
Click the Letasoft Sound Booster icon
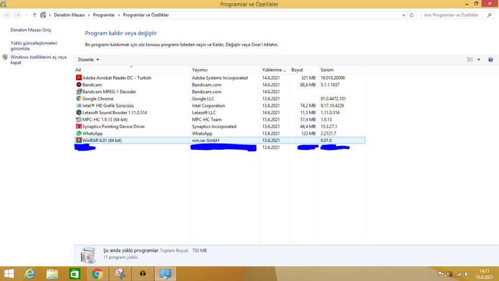click(79, 113)
